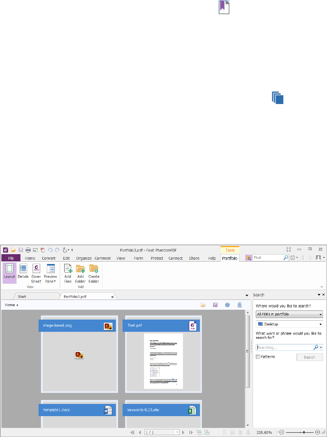Viewport: 327px width, 437px height.
Task: Close the Search panel
Action: 323,295
